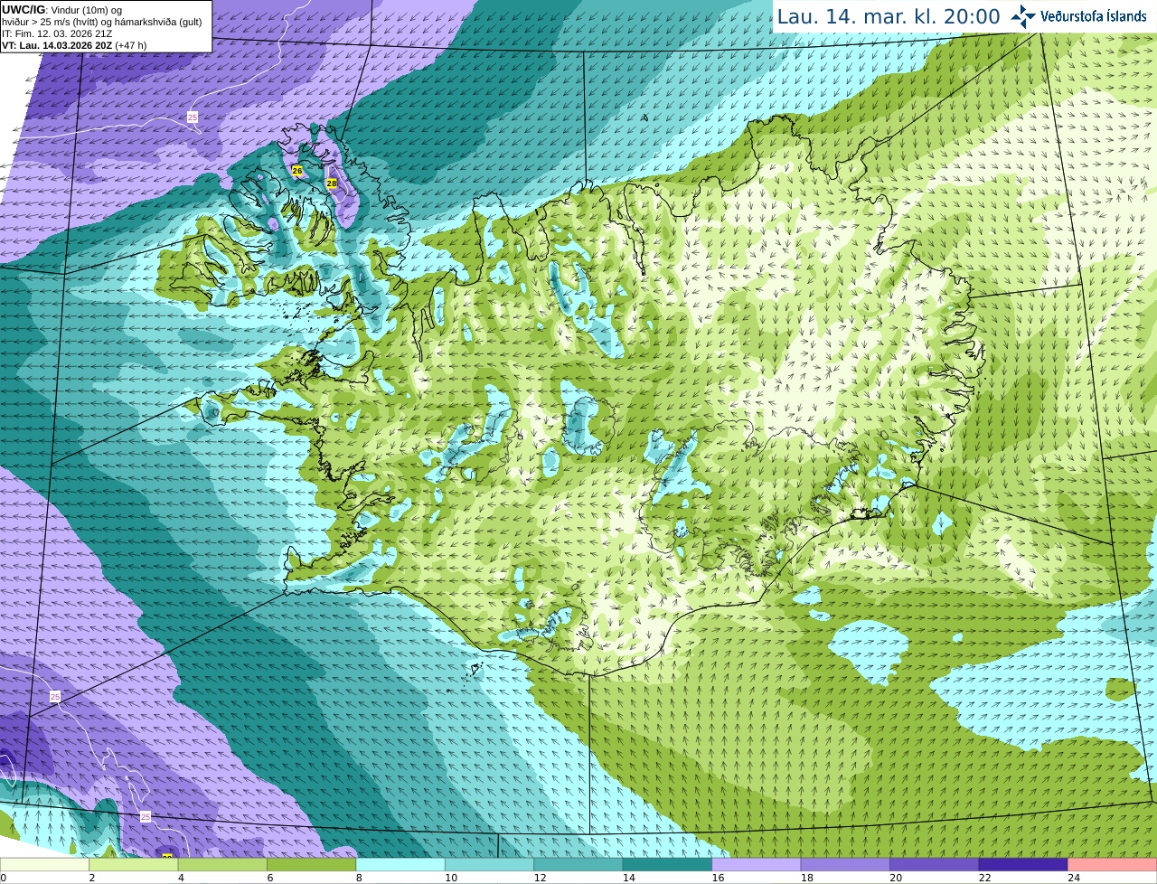Click the 'Veðurstofa Íslands' name text
Screen dimensions: 1157x884
[1094, 16]
